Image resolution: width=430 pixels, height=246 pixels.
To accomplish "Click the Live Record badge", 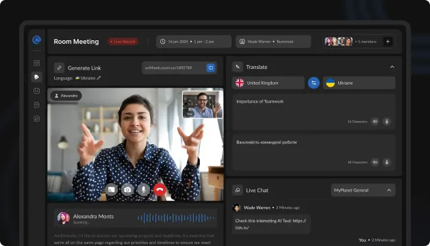I will [123, 42].
